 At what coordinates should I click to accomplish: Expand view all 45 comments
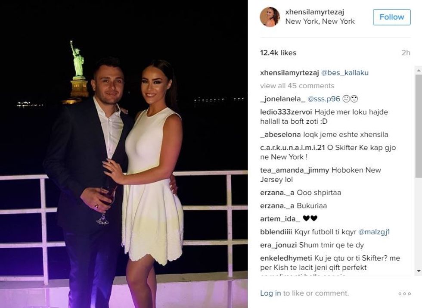[x=297, y=86]
